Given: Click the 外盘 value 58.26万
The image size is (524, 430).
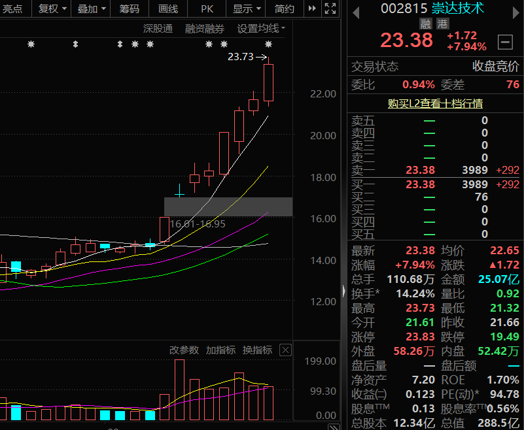Looking at the screenshot, I should (414, 351).
